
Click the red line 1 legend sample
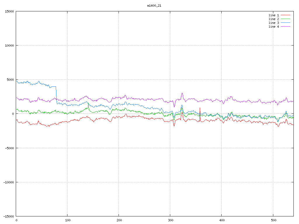[x=286, y=15]
